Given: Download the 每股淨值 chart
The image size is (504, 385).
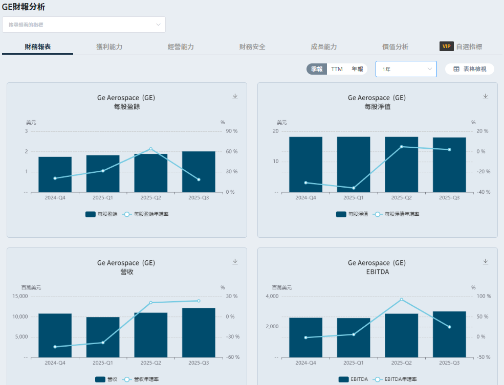Looking at the screenshot, I should pos(486,96).
